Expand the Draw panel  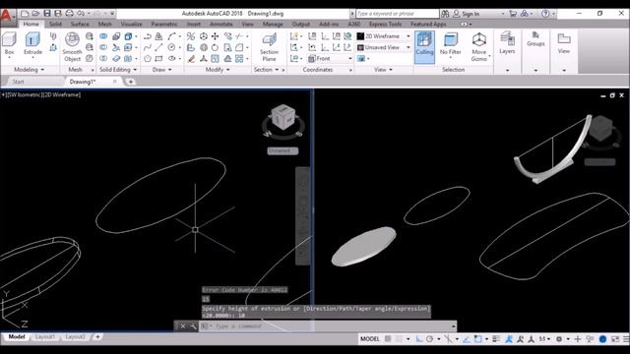(161, 70)
